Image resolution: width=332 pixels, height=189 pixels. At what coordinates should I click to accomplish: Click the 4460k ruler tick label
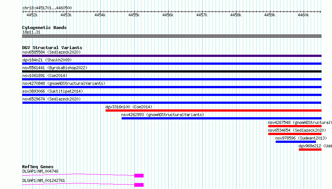(x=303, y=15)
